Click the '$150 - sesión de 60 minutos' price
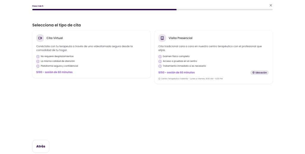The height and width of the screenshot is (154, 305). pos(176,72)
